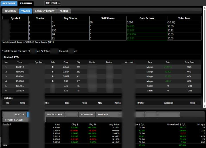Click the Stocks & ETFs section heading
The height and width of the screenshot is (148, 206).
point(11,57)
